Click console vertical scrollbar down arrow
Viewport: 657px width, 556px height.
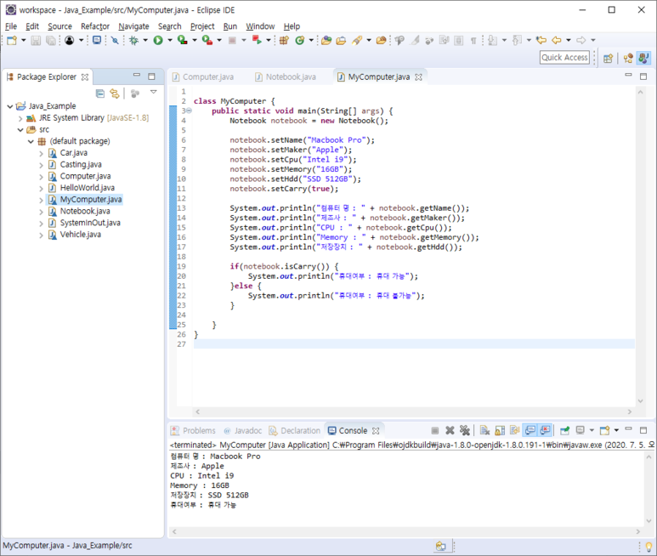pos(649,521)
